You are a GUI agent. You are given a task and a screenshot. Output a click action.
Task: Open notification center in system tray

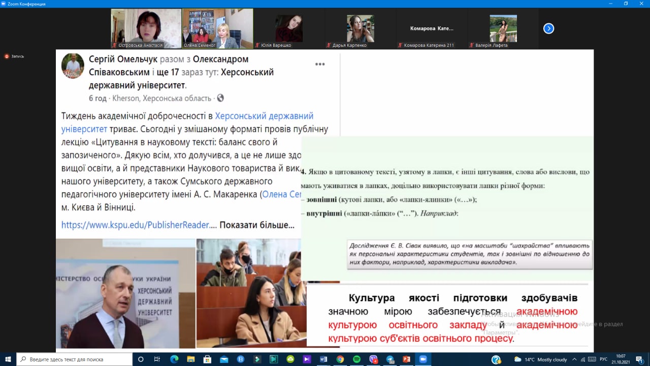tap(639, 359)
